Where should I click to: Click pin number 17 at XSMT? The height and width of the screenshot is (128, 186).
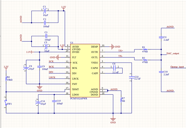[67, 88]
